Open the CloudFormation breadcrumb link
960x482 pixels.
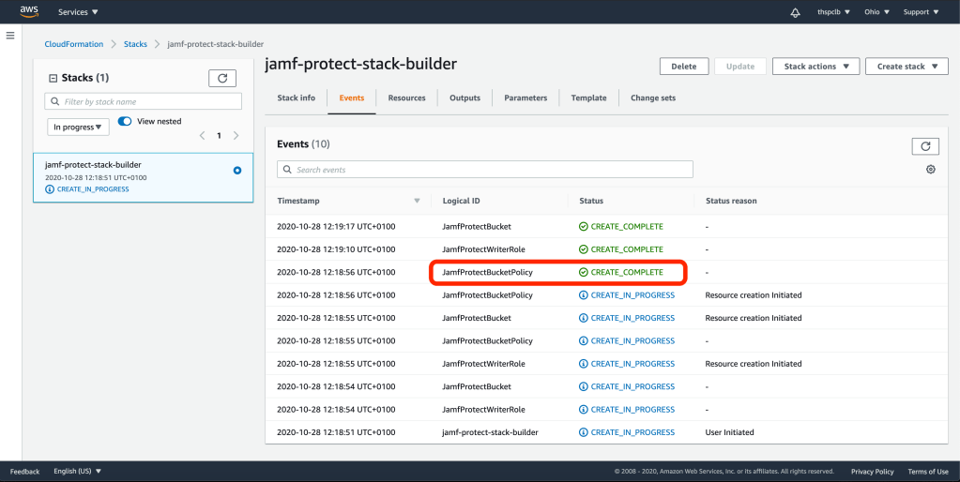pyautogui.click(x=74, y=44)
